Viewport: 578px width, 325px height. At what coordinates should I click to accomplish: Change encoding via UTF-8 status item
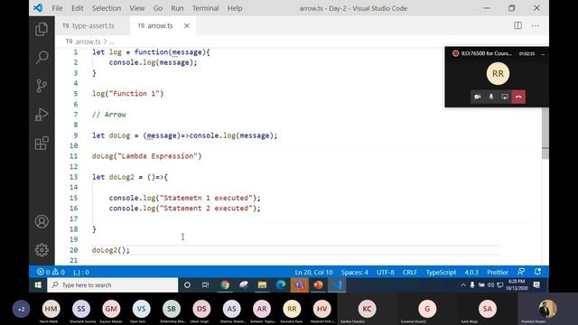(386, 273)
